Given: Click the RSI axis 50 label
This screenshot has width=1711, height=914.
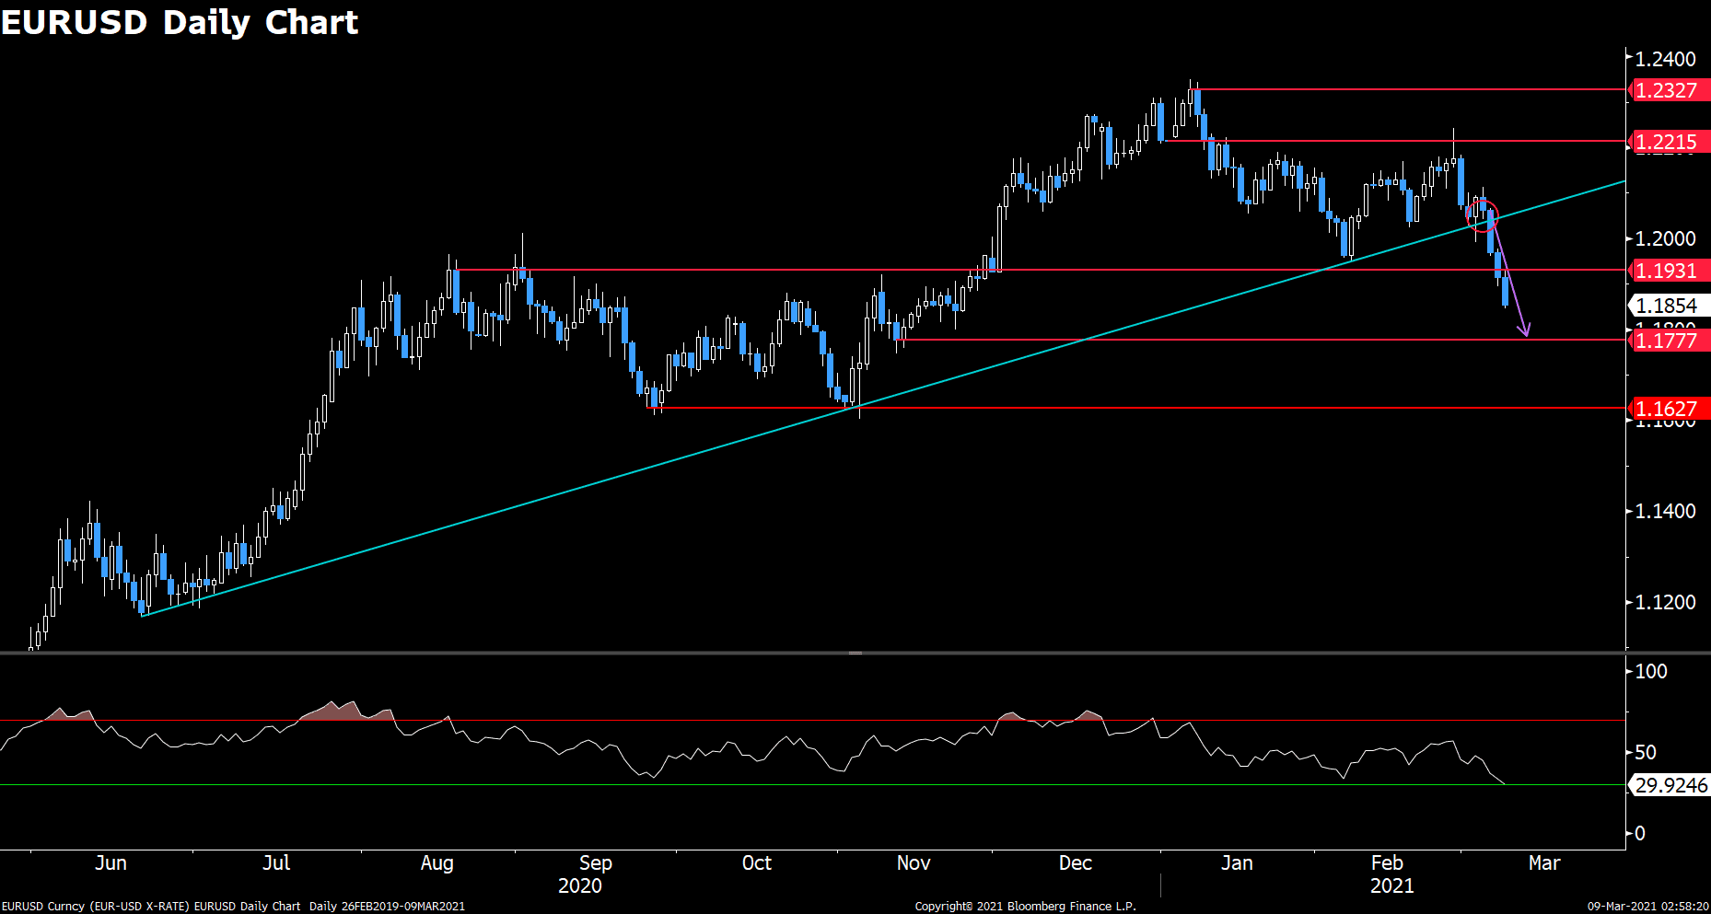Looking at the screenshot, I should [1646, 752].
